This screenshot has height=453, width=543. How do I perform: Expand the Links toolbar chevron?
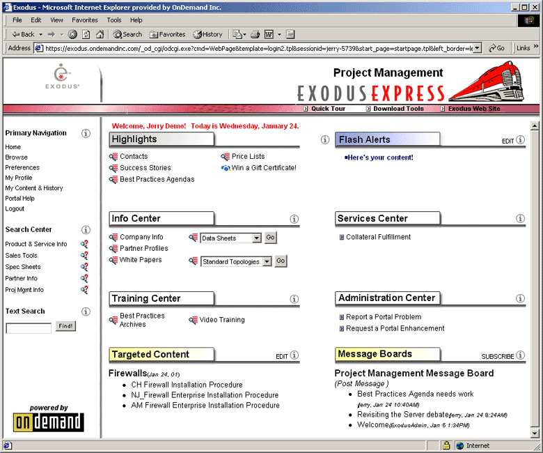coord(536,47)
